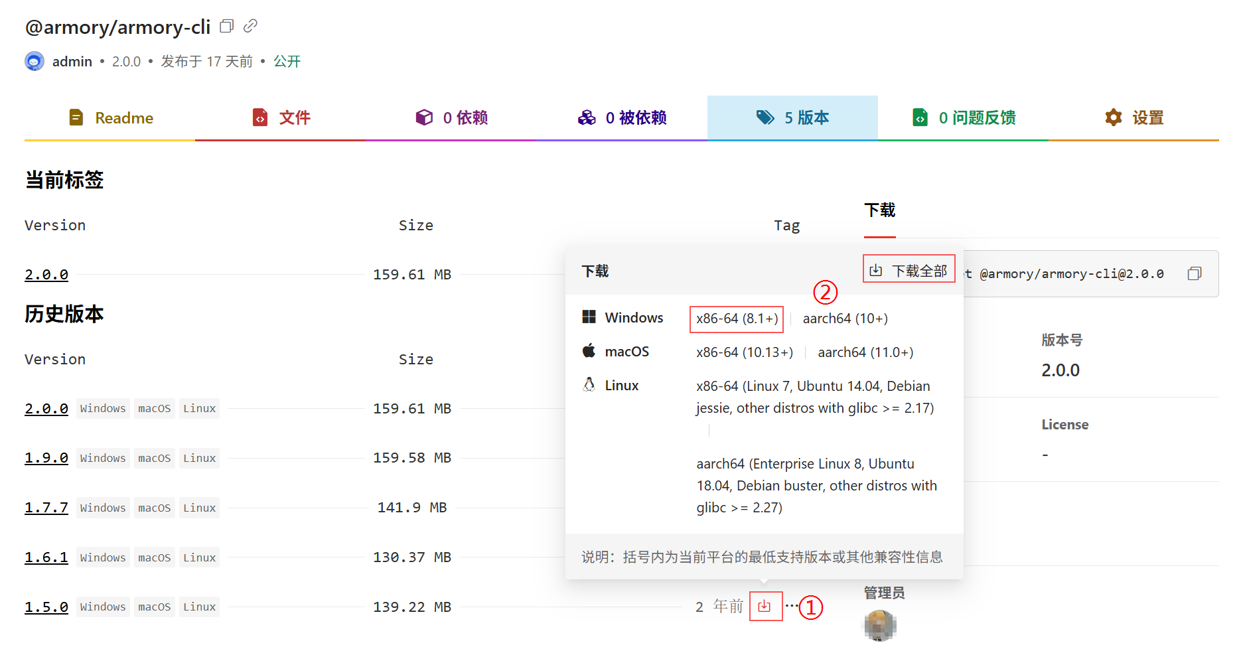Download the Windows aarch64 (10+) build

845,319
